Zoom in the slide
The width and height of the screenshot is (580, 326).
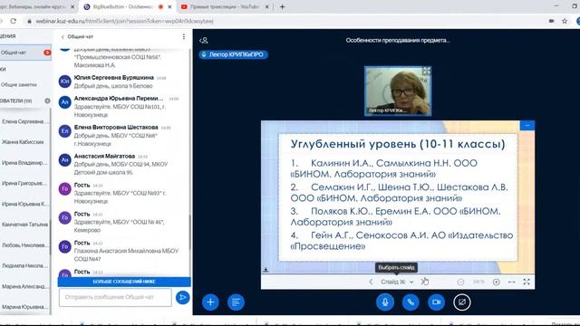click(497, 282)
